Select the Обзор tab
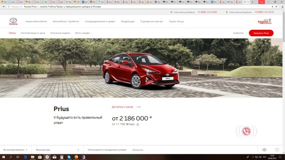The image size is (285, 160). click(12, 33)
